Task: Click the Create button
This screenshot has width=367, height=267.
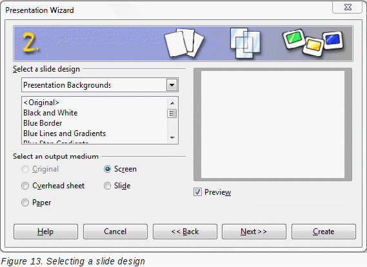Action: click(324, 232)
